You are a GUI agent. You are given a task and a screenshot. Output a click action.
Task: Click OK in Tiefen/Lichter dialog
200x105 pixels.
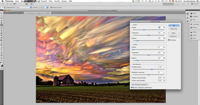(x=174, y=26)
